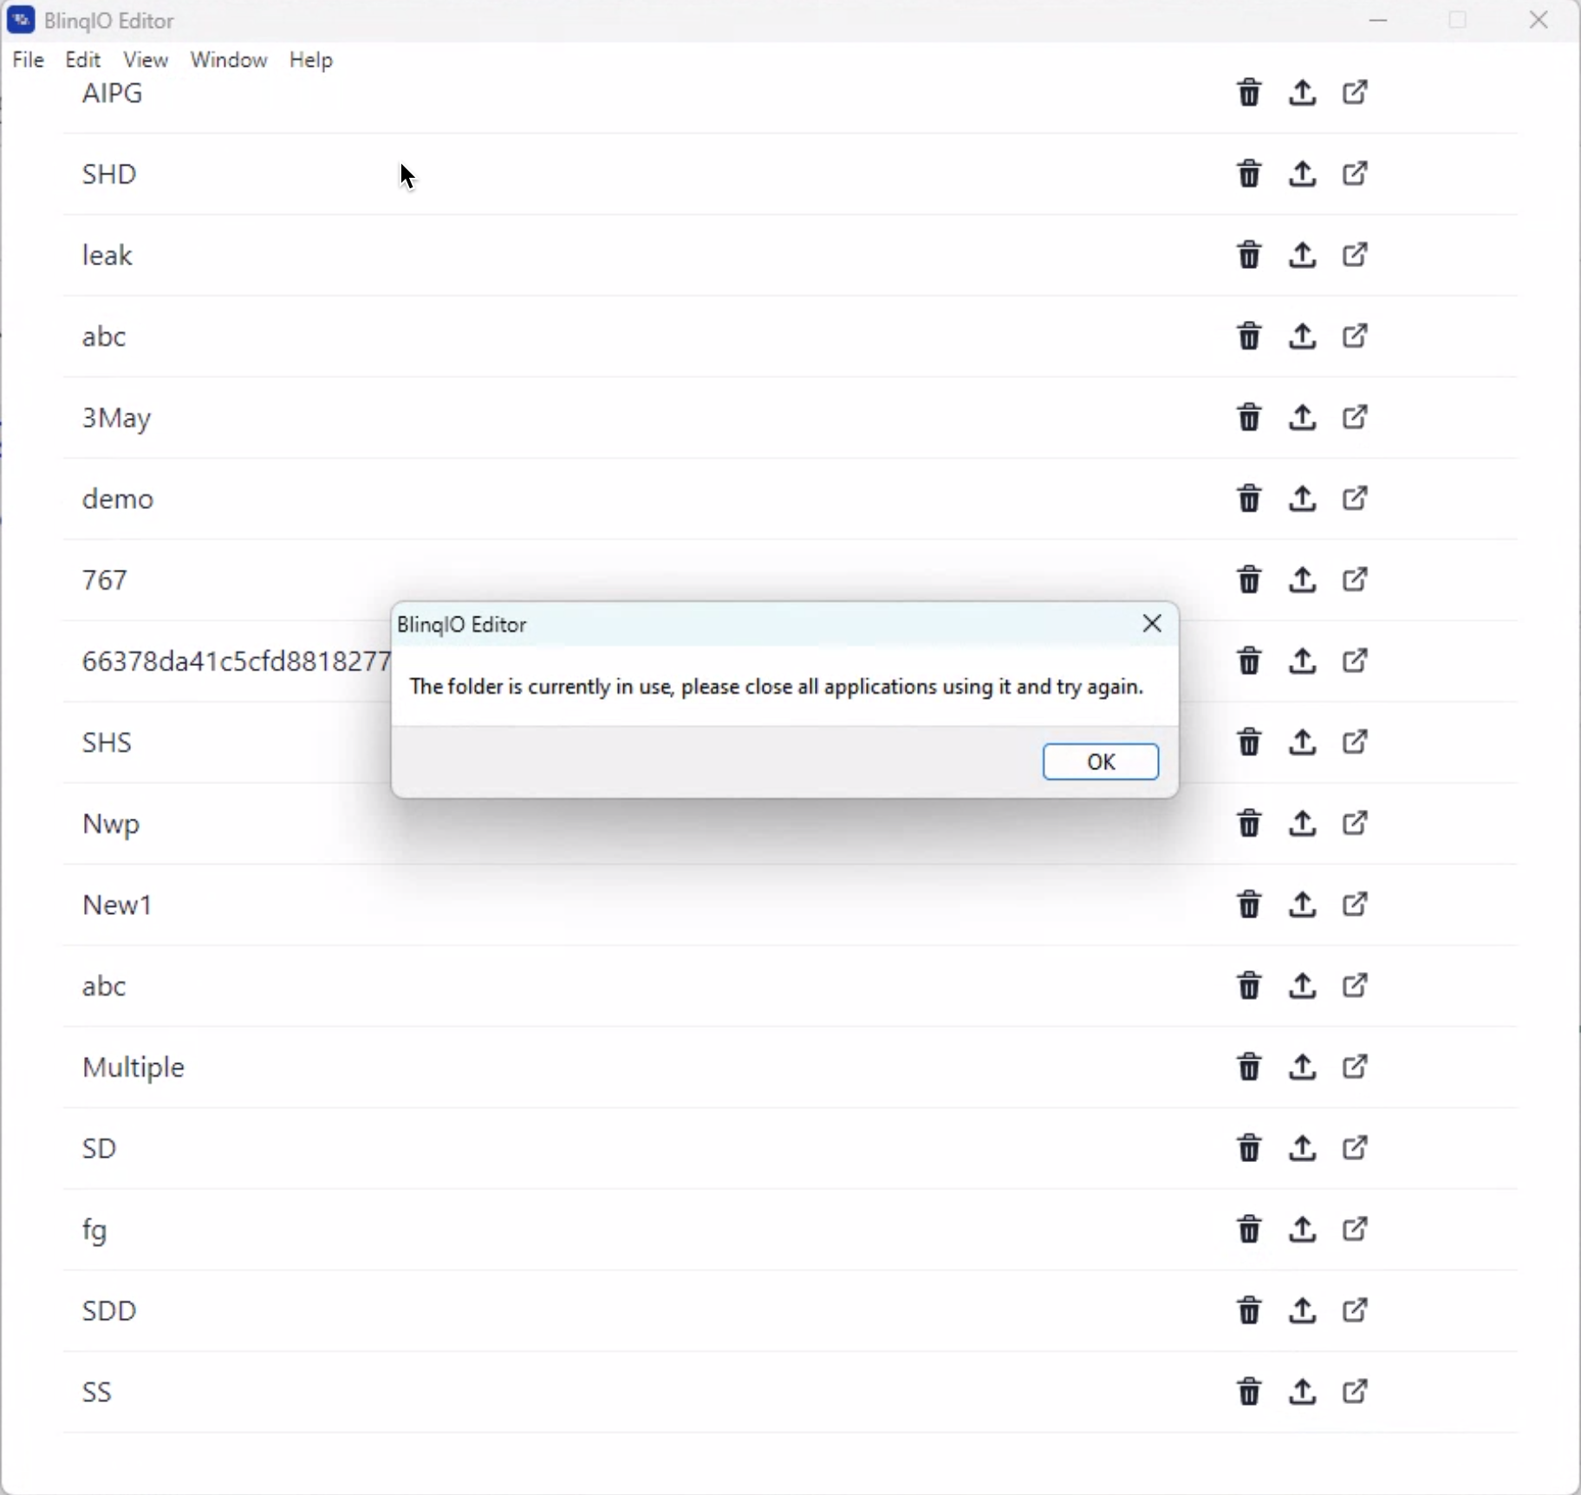Open the Window menu
1581x1495 pixels.
coord(229,60)
